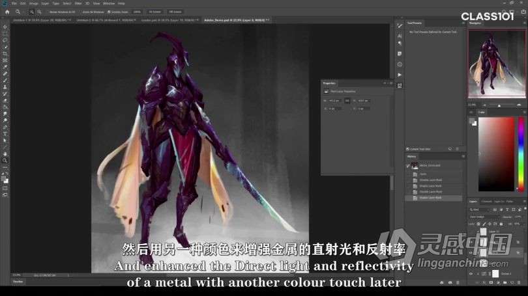Viewport: 528px width, 296px height.
Task: Click lock all padlock icon in Layers
Action: 501,224
